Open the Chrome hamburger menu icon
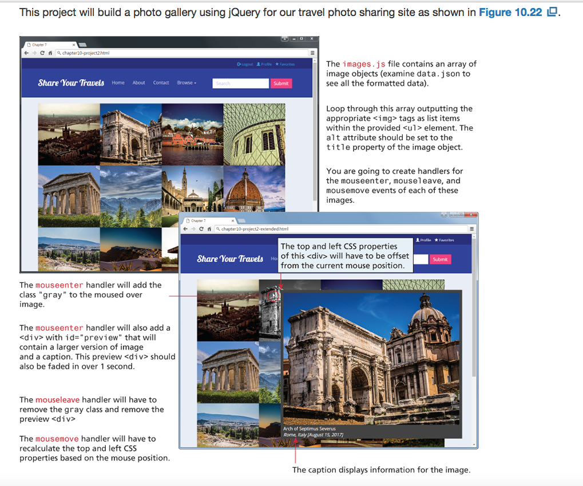 pos(312,52)
